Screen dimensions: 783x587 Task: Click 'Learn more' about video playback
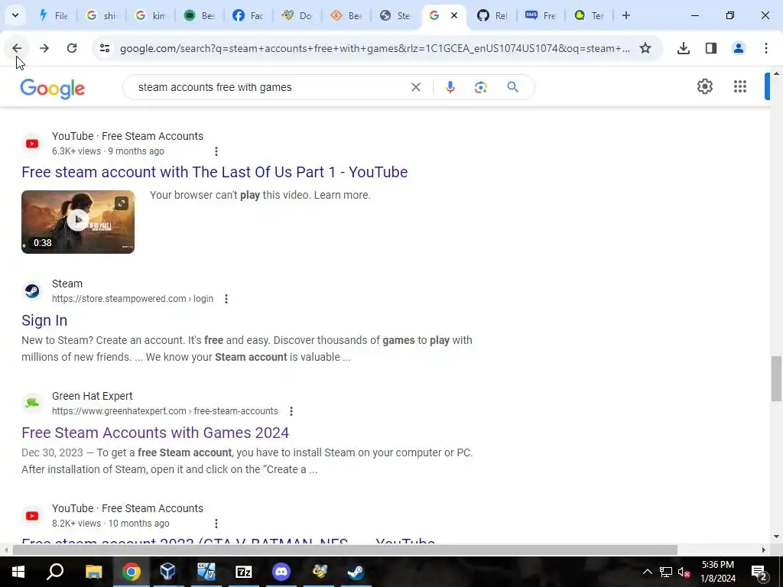point(341,195)
